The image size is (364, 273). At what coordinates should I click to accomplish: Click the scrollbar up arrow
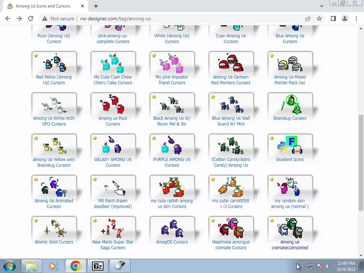[x=361, y=28]
